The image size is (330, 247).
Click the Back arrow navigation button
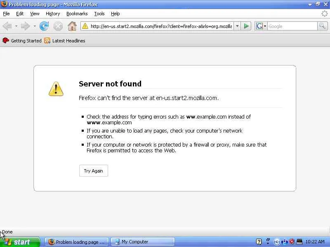7,26
